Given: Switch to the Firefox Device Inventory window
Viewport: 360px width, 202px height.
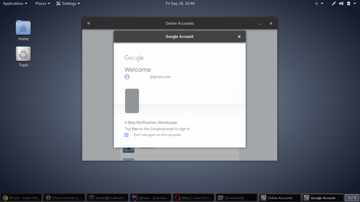Looking at the screenshot, I should point(65,198).
